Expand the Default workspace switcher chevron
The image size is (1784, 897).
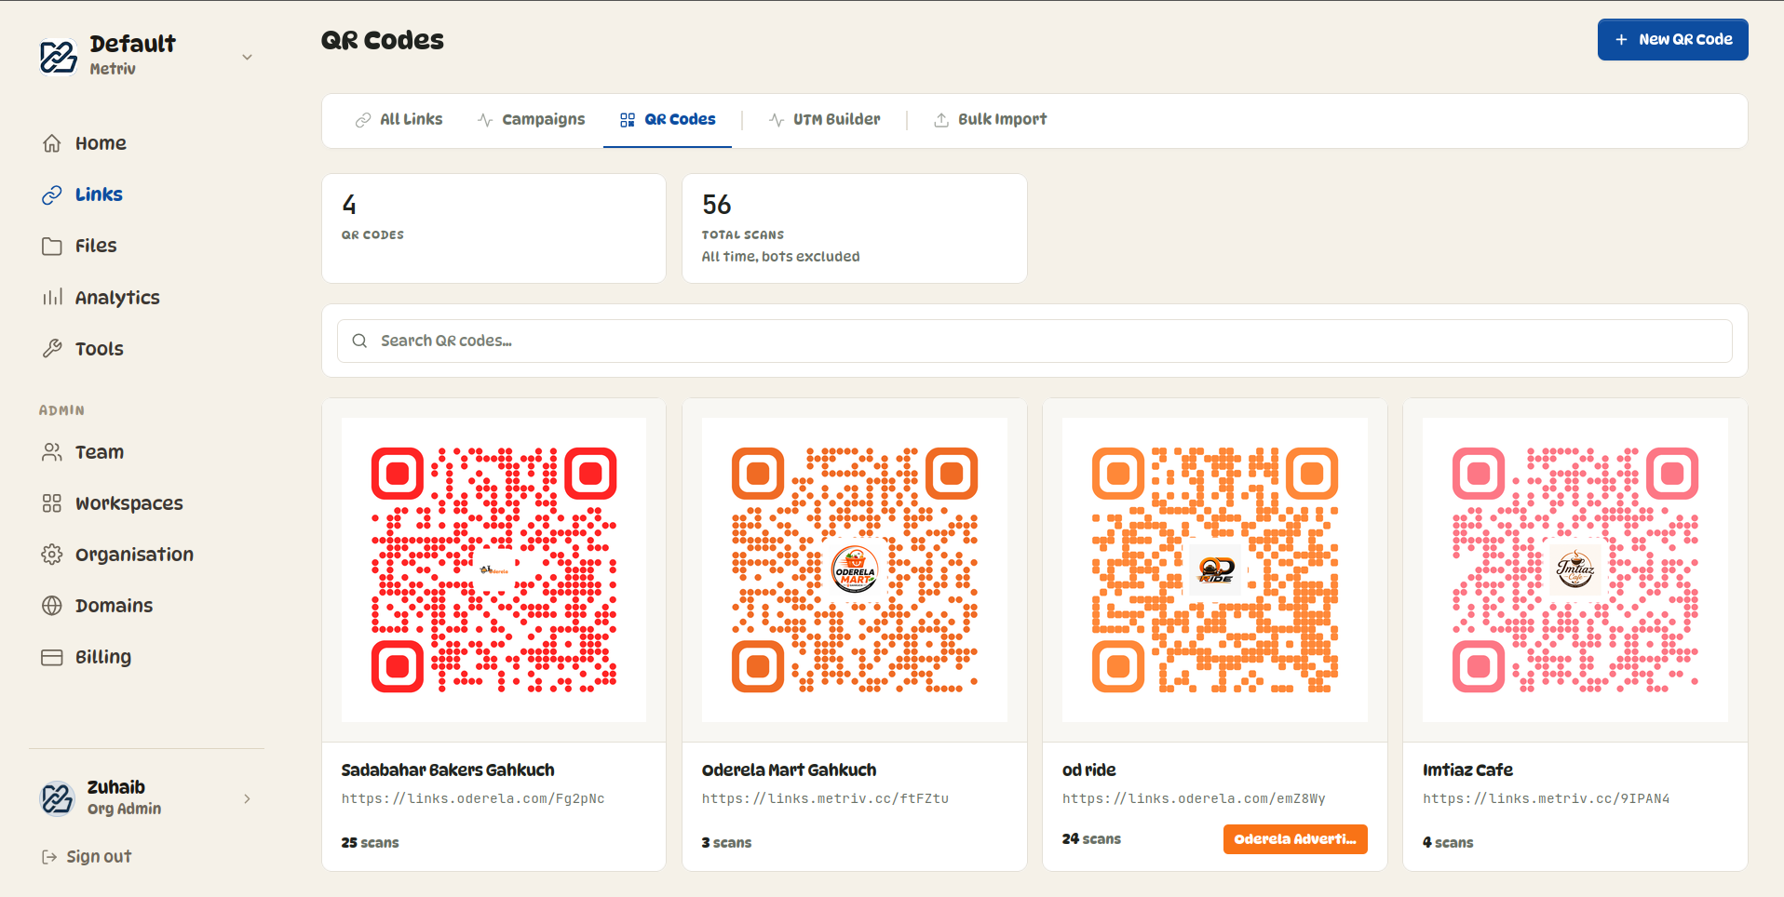click(x=248, y=57)
